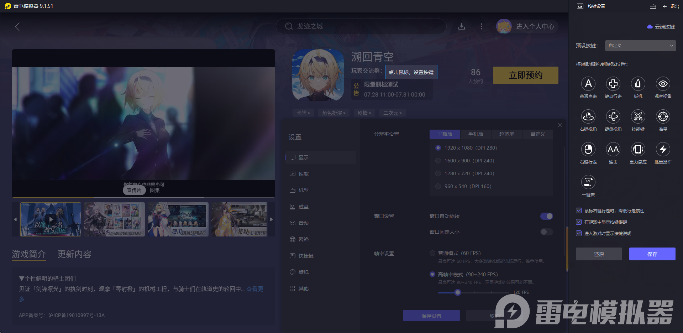Show previous screenshots with left arrow
Viewport: 683px width, 333px height.
coord(15,219)
